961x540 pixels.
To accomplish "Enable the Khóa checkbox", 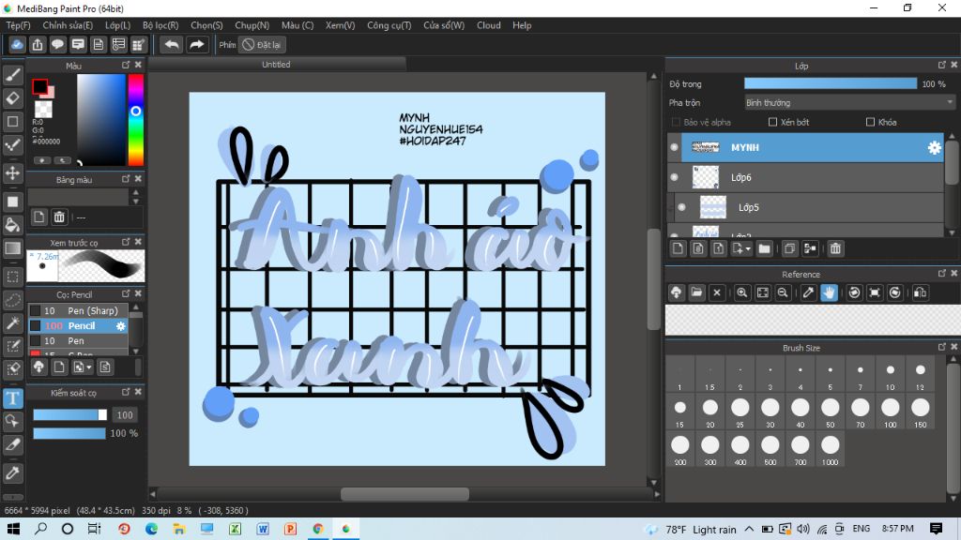I will click(870, 122).
